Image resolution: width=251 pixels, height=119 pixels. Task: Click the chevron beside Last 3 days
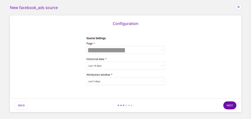162,81
